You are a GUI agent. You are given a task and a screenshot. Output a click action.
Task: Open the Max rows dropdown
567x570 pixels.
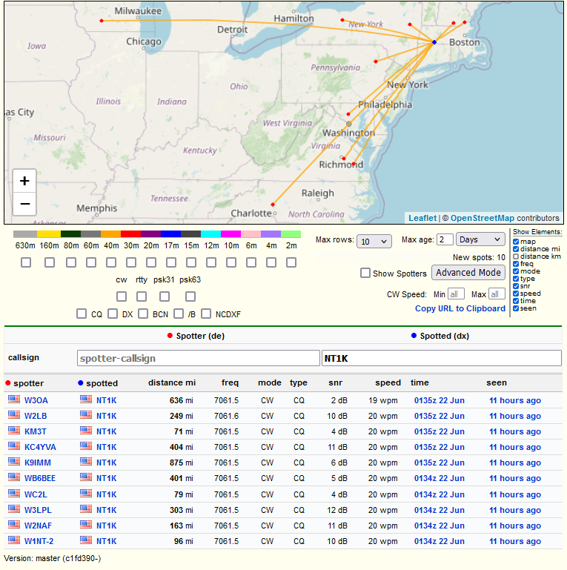374,242
